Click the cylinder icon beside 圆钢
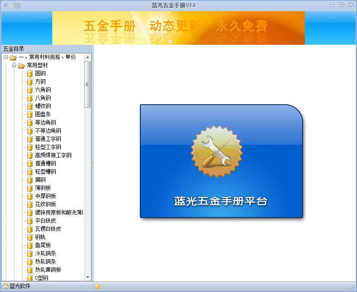The image size is (357, 292). tap(30, 73)
